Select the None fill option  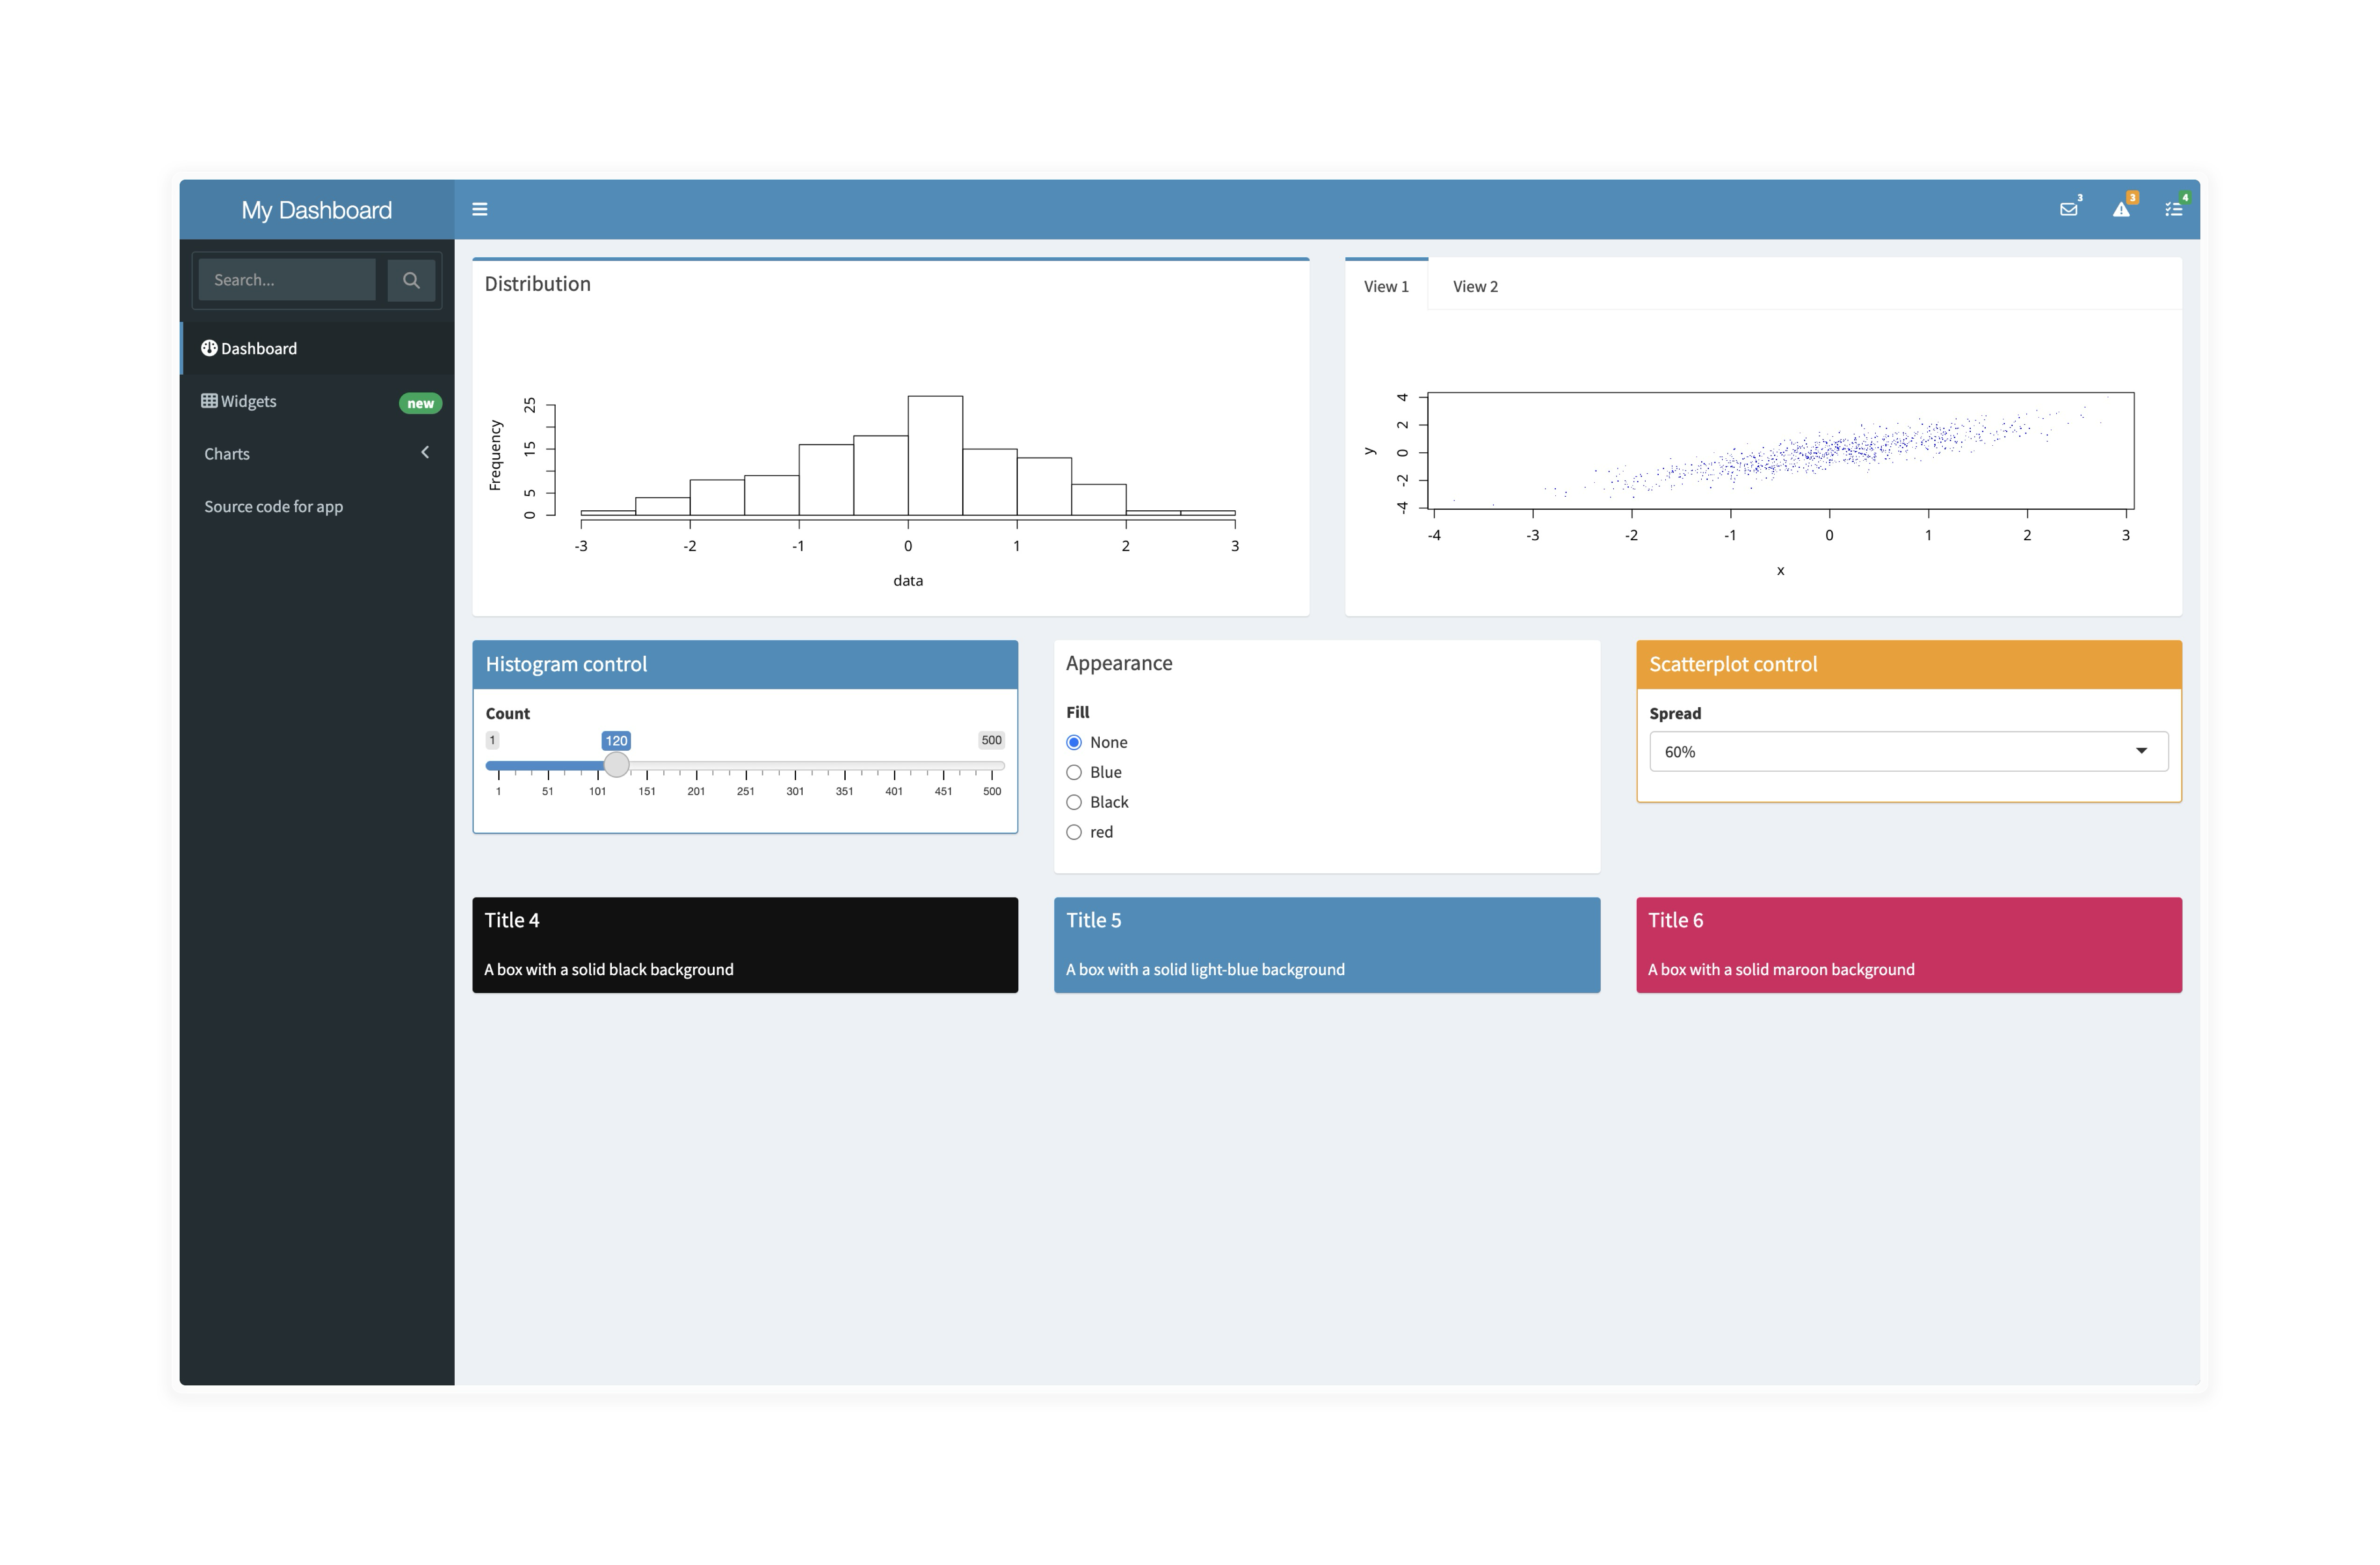click(x=1074, y=741)
